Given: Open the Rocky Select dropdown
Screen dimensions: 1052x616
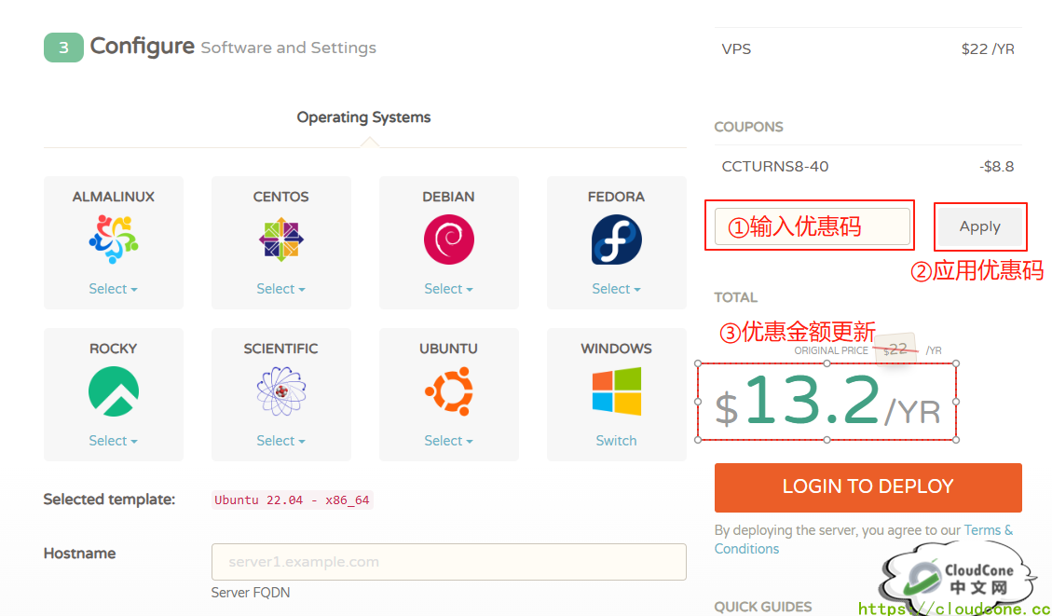Looking at the screenshot, I should click(x=114, y=440).
